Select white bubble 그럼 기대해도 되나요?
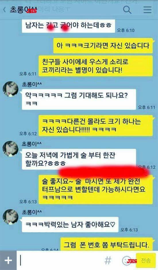The width and height of the screenshot is (158, 270). [x=79, y=99]
